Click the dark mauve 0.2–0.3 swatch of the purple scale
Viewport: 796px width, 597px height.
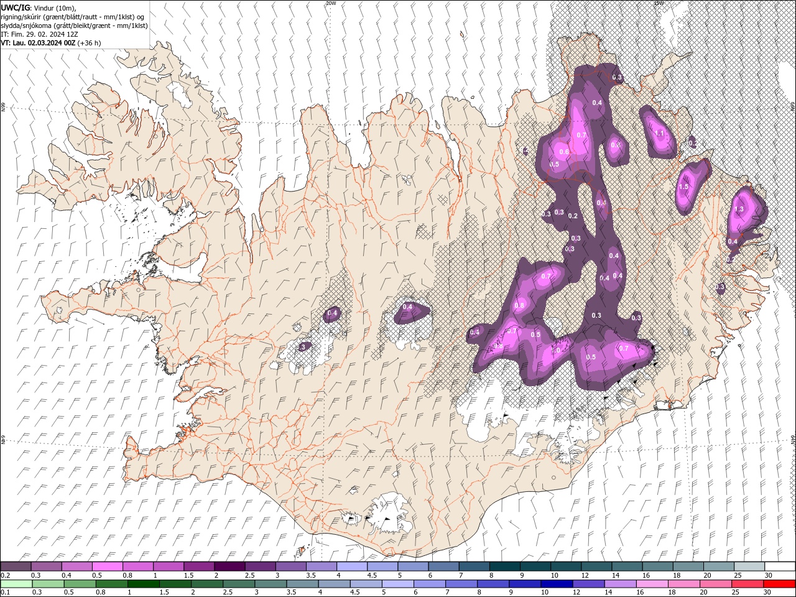[16, 567]
